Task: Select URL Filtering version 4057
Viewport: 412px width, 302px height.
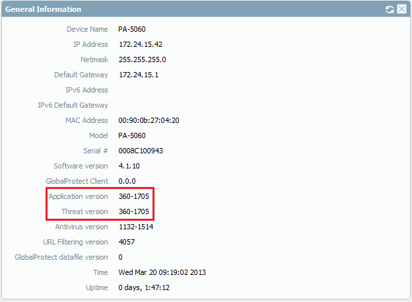Action: (127, 242)
